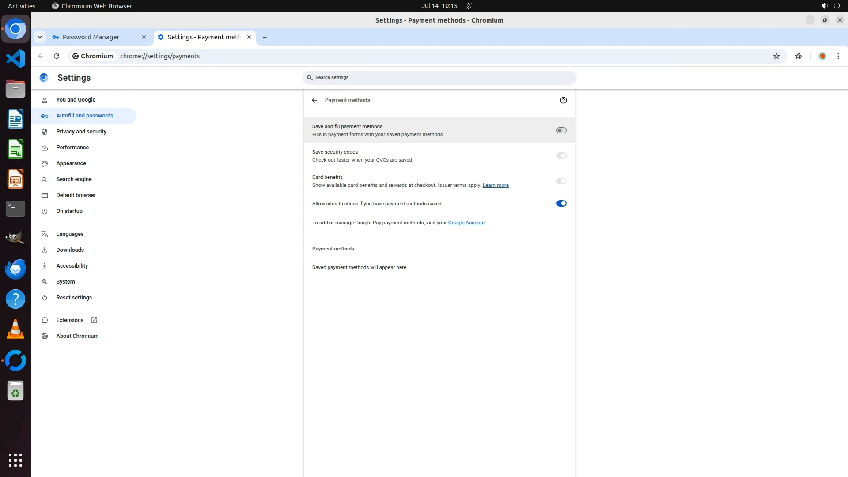Open the all bookmarks star icon
This screenshot has height=477, width=848.
[798, 56]
